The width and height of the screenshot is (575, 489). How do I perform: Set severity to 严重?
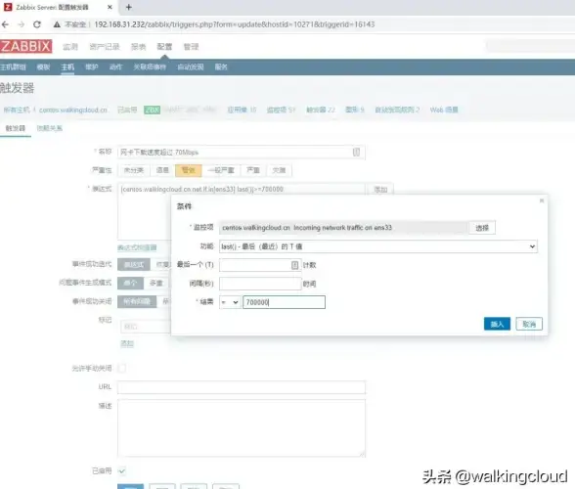click(x=253, y=170)
